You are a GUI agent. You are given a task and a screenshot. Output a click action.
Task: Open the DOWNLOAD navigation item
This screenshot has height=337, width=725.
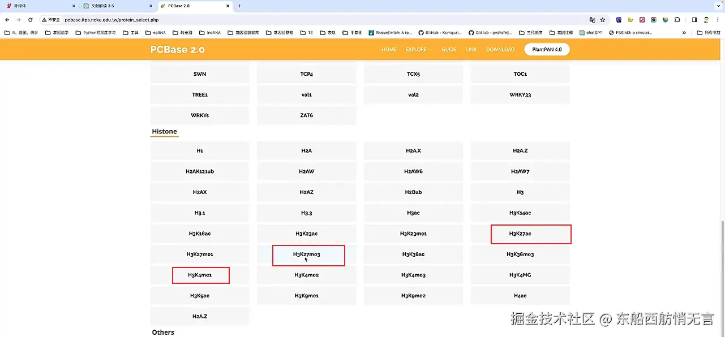pos(500,50)
